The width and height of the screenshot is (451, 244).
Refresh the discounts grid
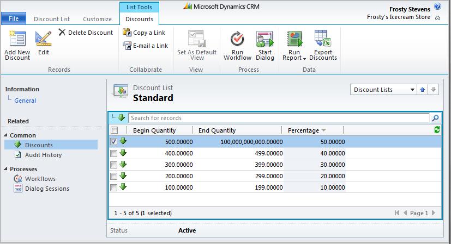[x=437, y=129]
